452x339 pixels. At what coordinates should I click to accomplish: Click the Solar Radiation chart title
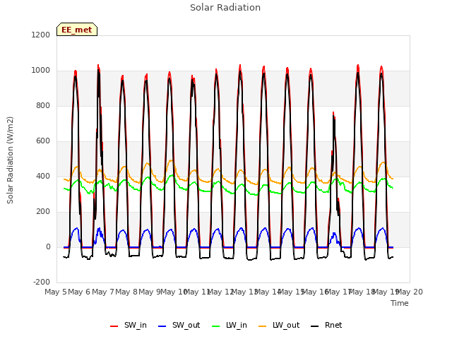225,8
